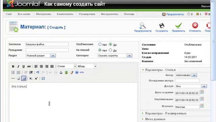
Task: Open the Стили dropdown in the editor
Action: click(x=66, y=66)
